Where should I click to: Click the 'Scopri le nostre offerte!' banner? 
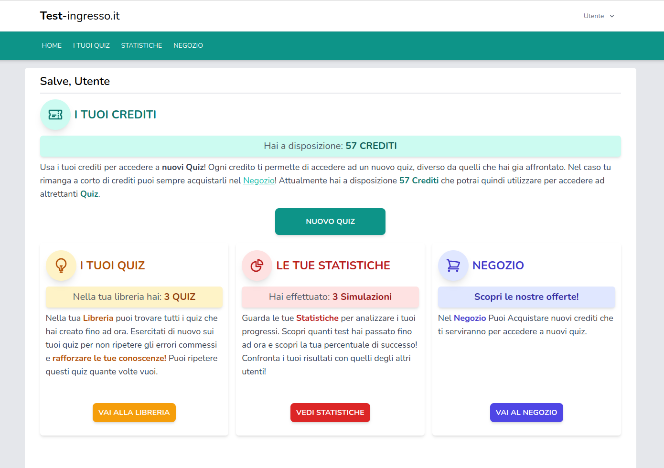click(526, 297)
